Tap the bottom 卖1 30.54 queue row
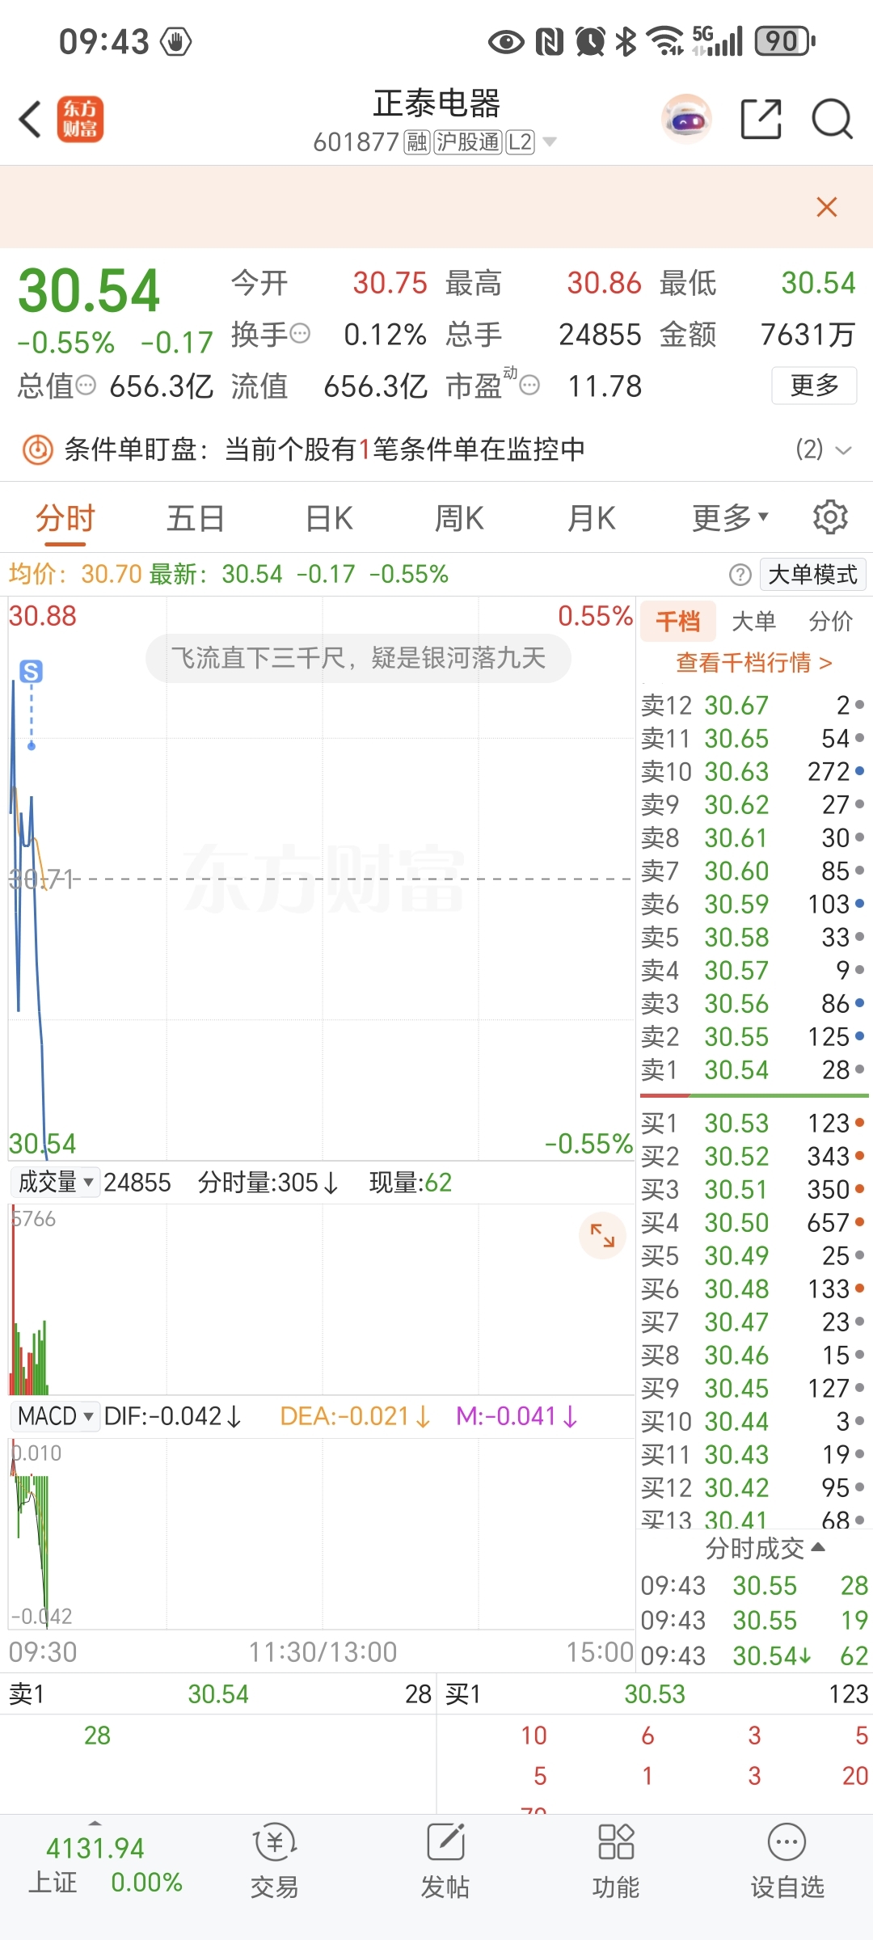Image resolution: width=873 pixels, height=1940 pixels. pyautogui.click(x=218, y=1694)
